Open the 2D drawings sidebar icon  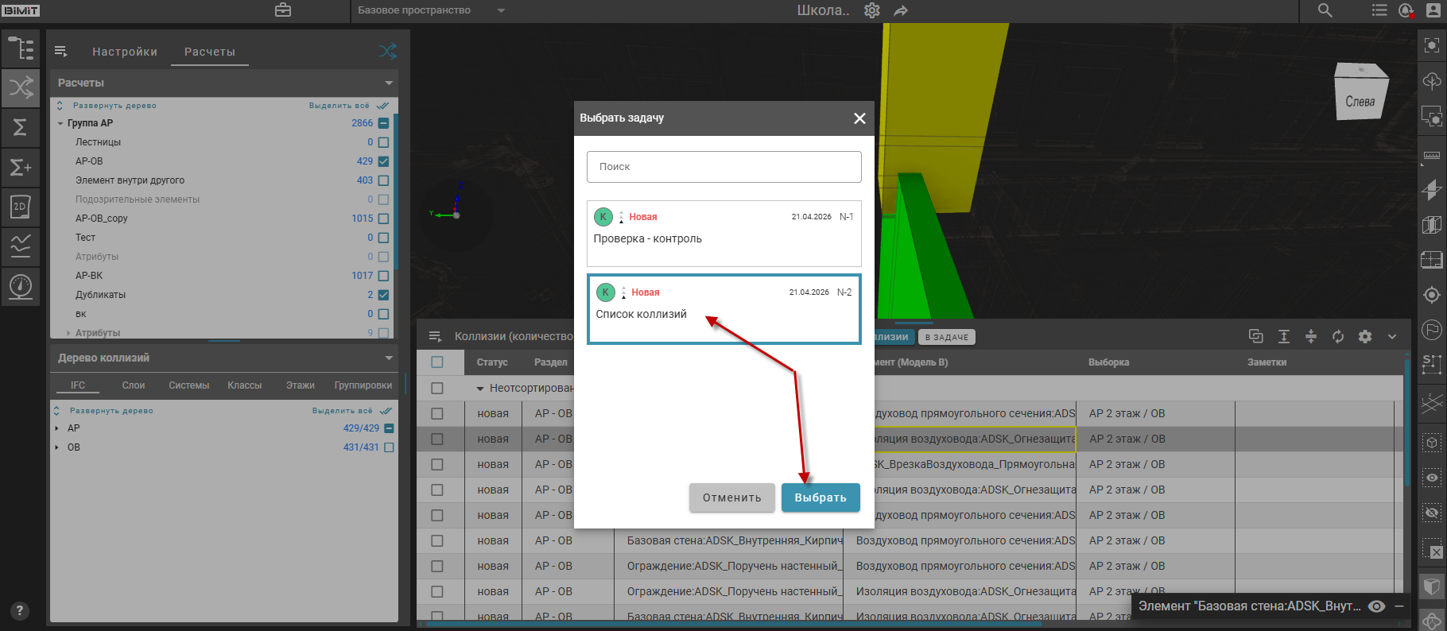point(21,207)
